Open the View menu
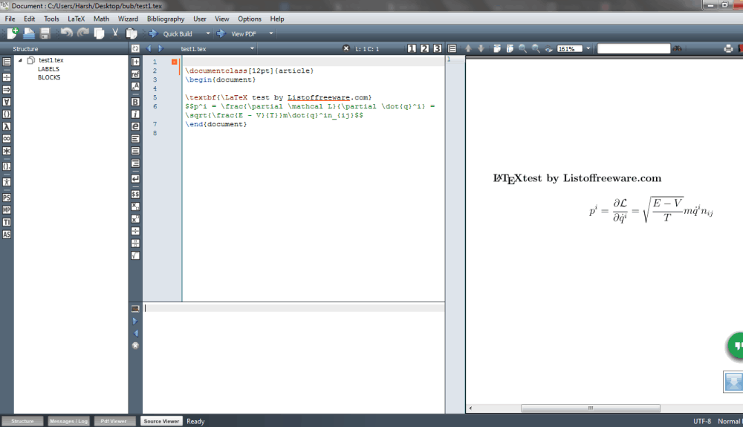The height and width of the screenshot is (427, 743). pos(221,19)
